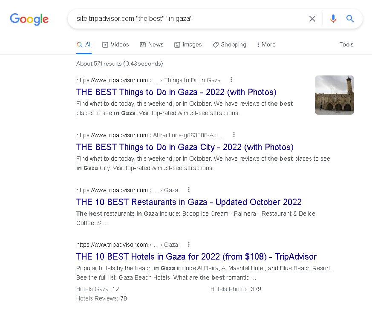Image resolution: width=372 pixels, height=312 pixels.
Task: Switch to the Images tab
Action: (x=188, y=45)
